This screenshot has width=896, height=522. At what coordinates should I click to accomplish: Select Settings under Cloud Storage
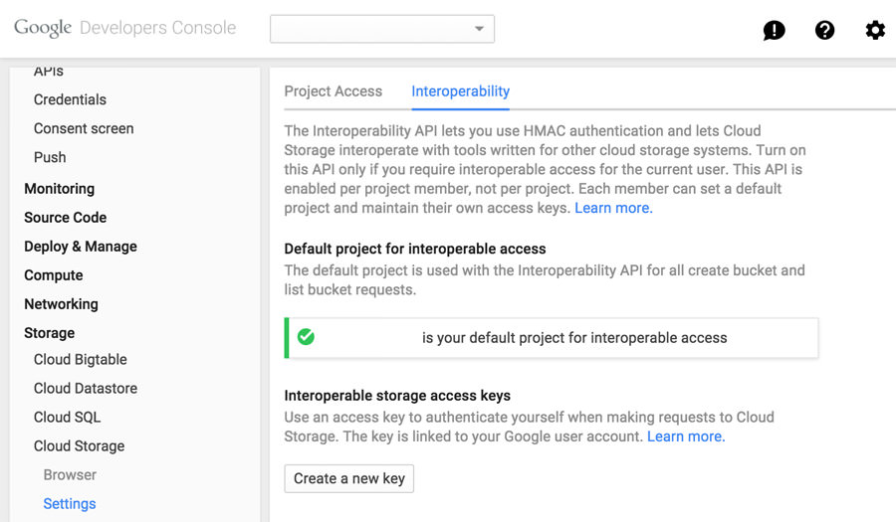(70, 504)
